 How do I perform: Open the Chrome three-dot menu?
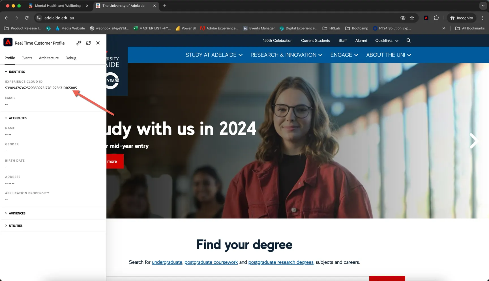pyautogui.click(x=483, y=18)
